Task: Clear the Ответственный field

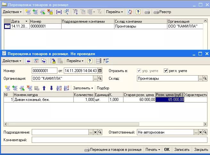Action: (200, 132)
